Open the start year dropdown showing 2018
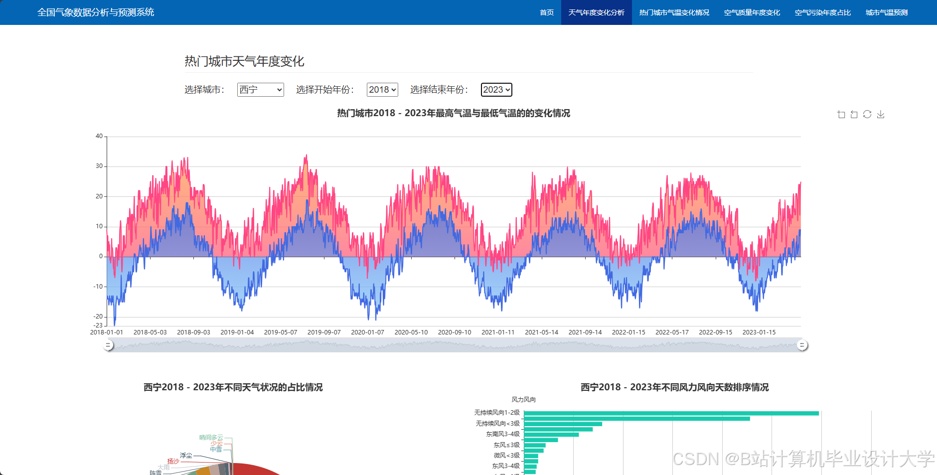 click(x=382, y=90)
